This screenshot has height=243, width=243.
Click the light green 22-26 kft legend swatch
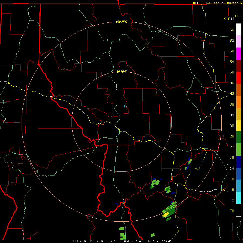(238, 150)
